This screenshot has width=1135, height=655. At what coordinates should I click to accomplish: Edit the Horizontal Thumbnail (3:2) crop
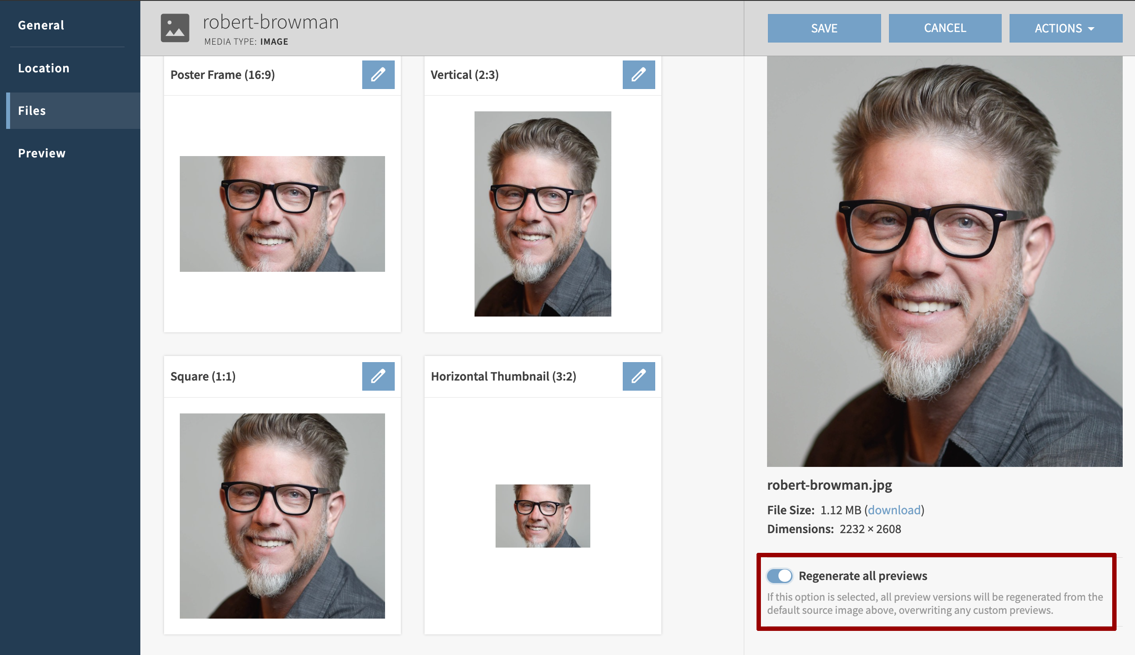(x=639, y=376)
